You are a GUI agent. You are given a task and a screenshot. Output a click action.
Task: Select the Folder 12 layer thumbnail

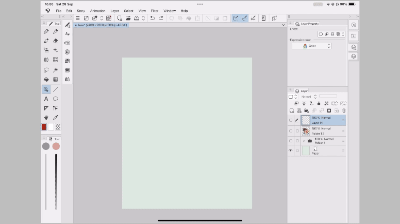tap(306, 130)
